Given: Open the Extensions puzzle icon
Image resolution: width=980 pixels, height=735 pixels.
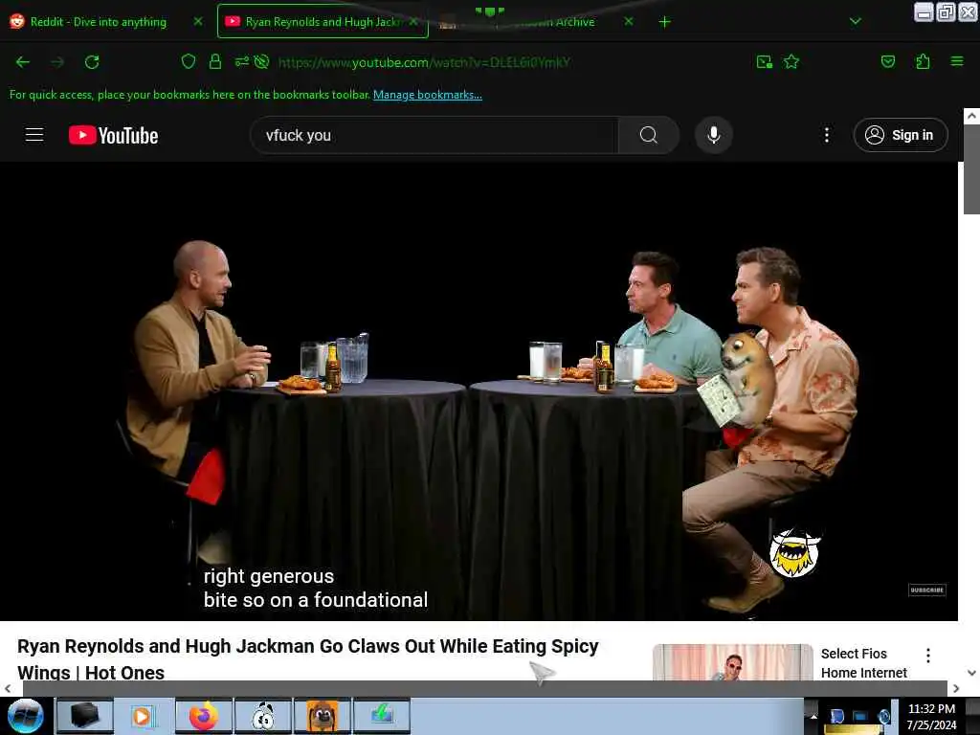Looking at the screenshot, I should tap(923, 61).
